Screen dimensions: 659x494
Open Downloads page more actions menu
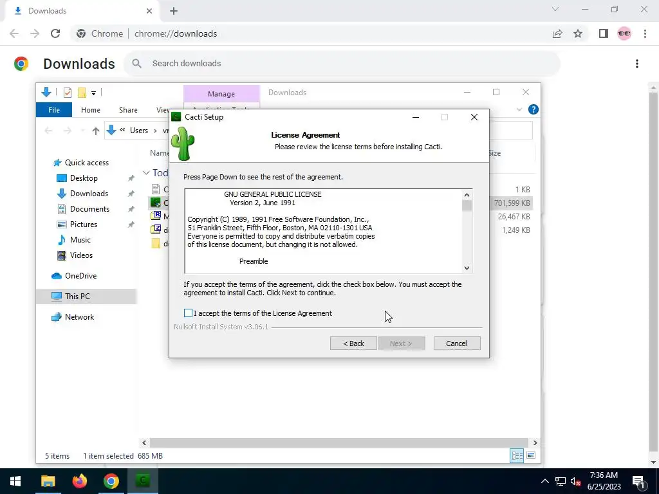tap(637, 64)
